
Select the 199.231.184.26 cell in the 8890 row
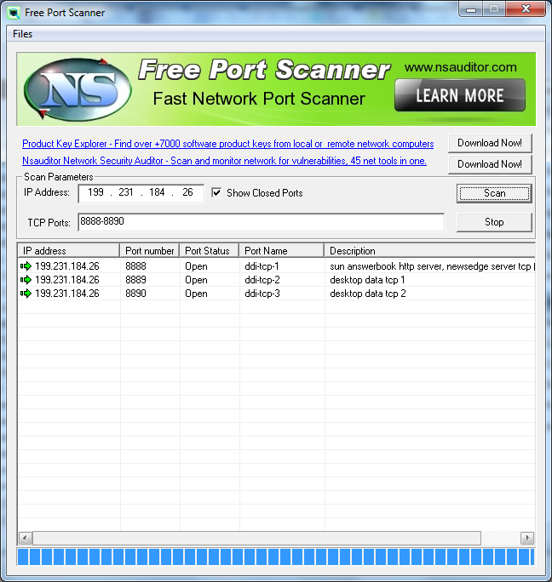tap(67, 294)
